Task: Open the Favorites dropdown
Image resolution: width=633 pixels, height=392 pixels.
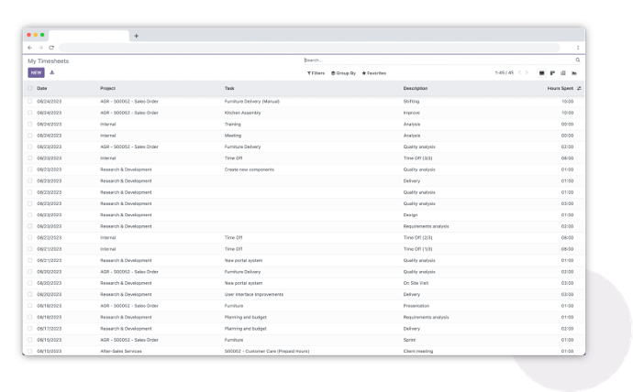Action: tap(373, 72)
